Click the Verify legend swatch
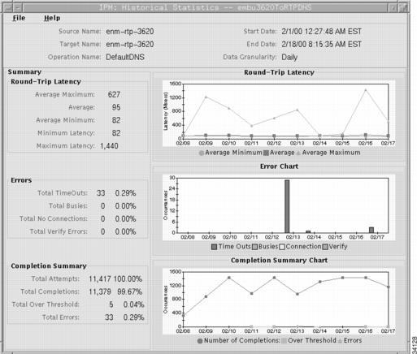 (325, 247)
